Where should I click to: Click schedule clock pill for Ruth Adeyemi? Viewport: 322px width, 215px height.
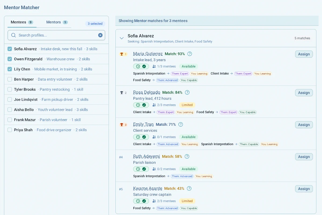pos(141,169)
